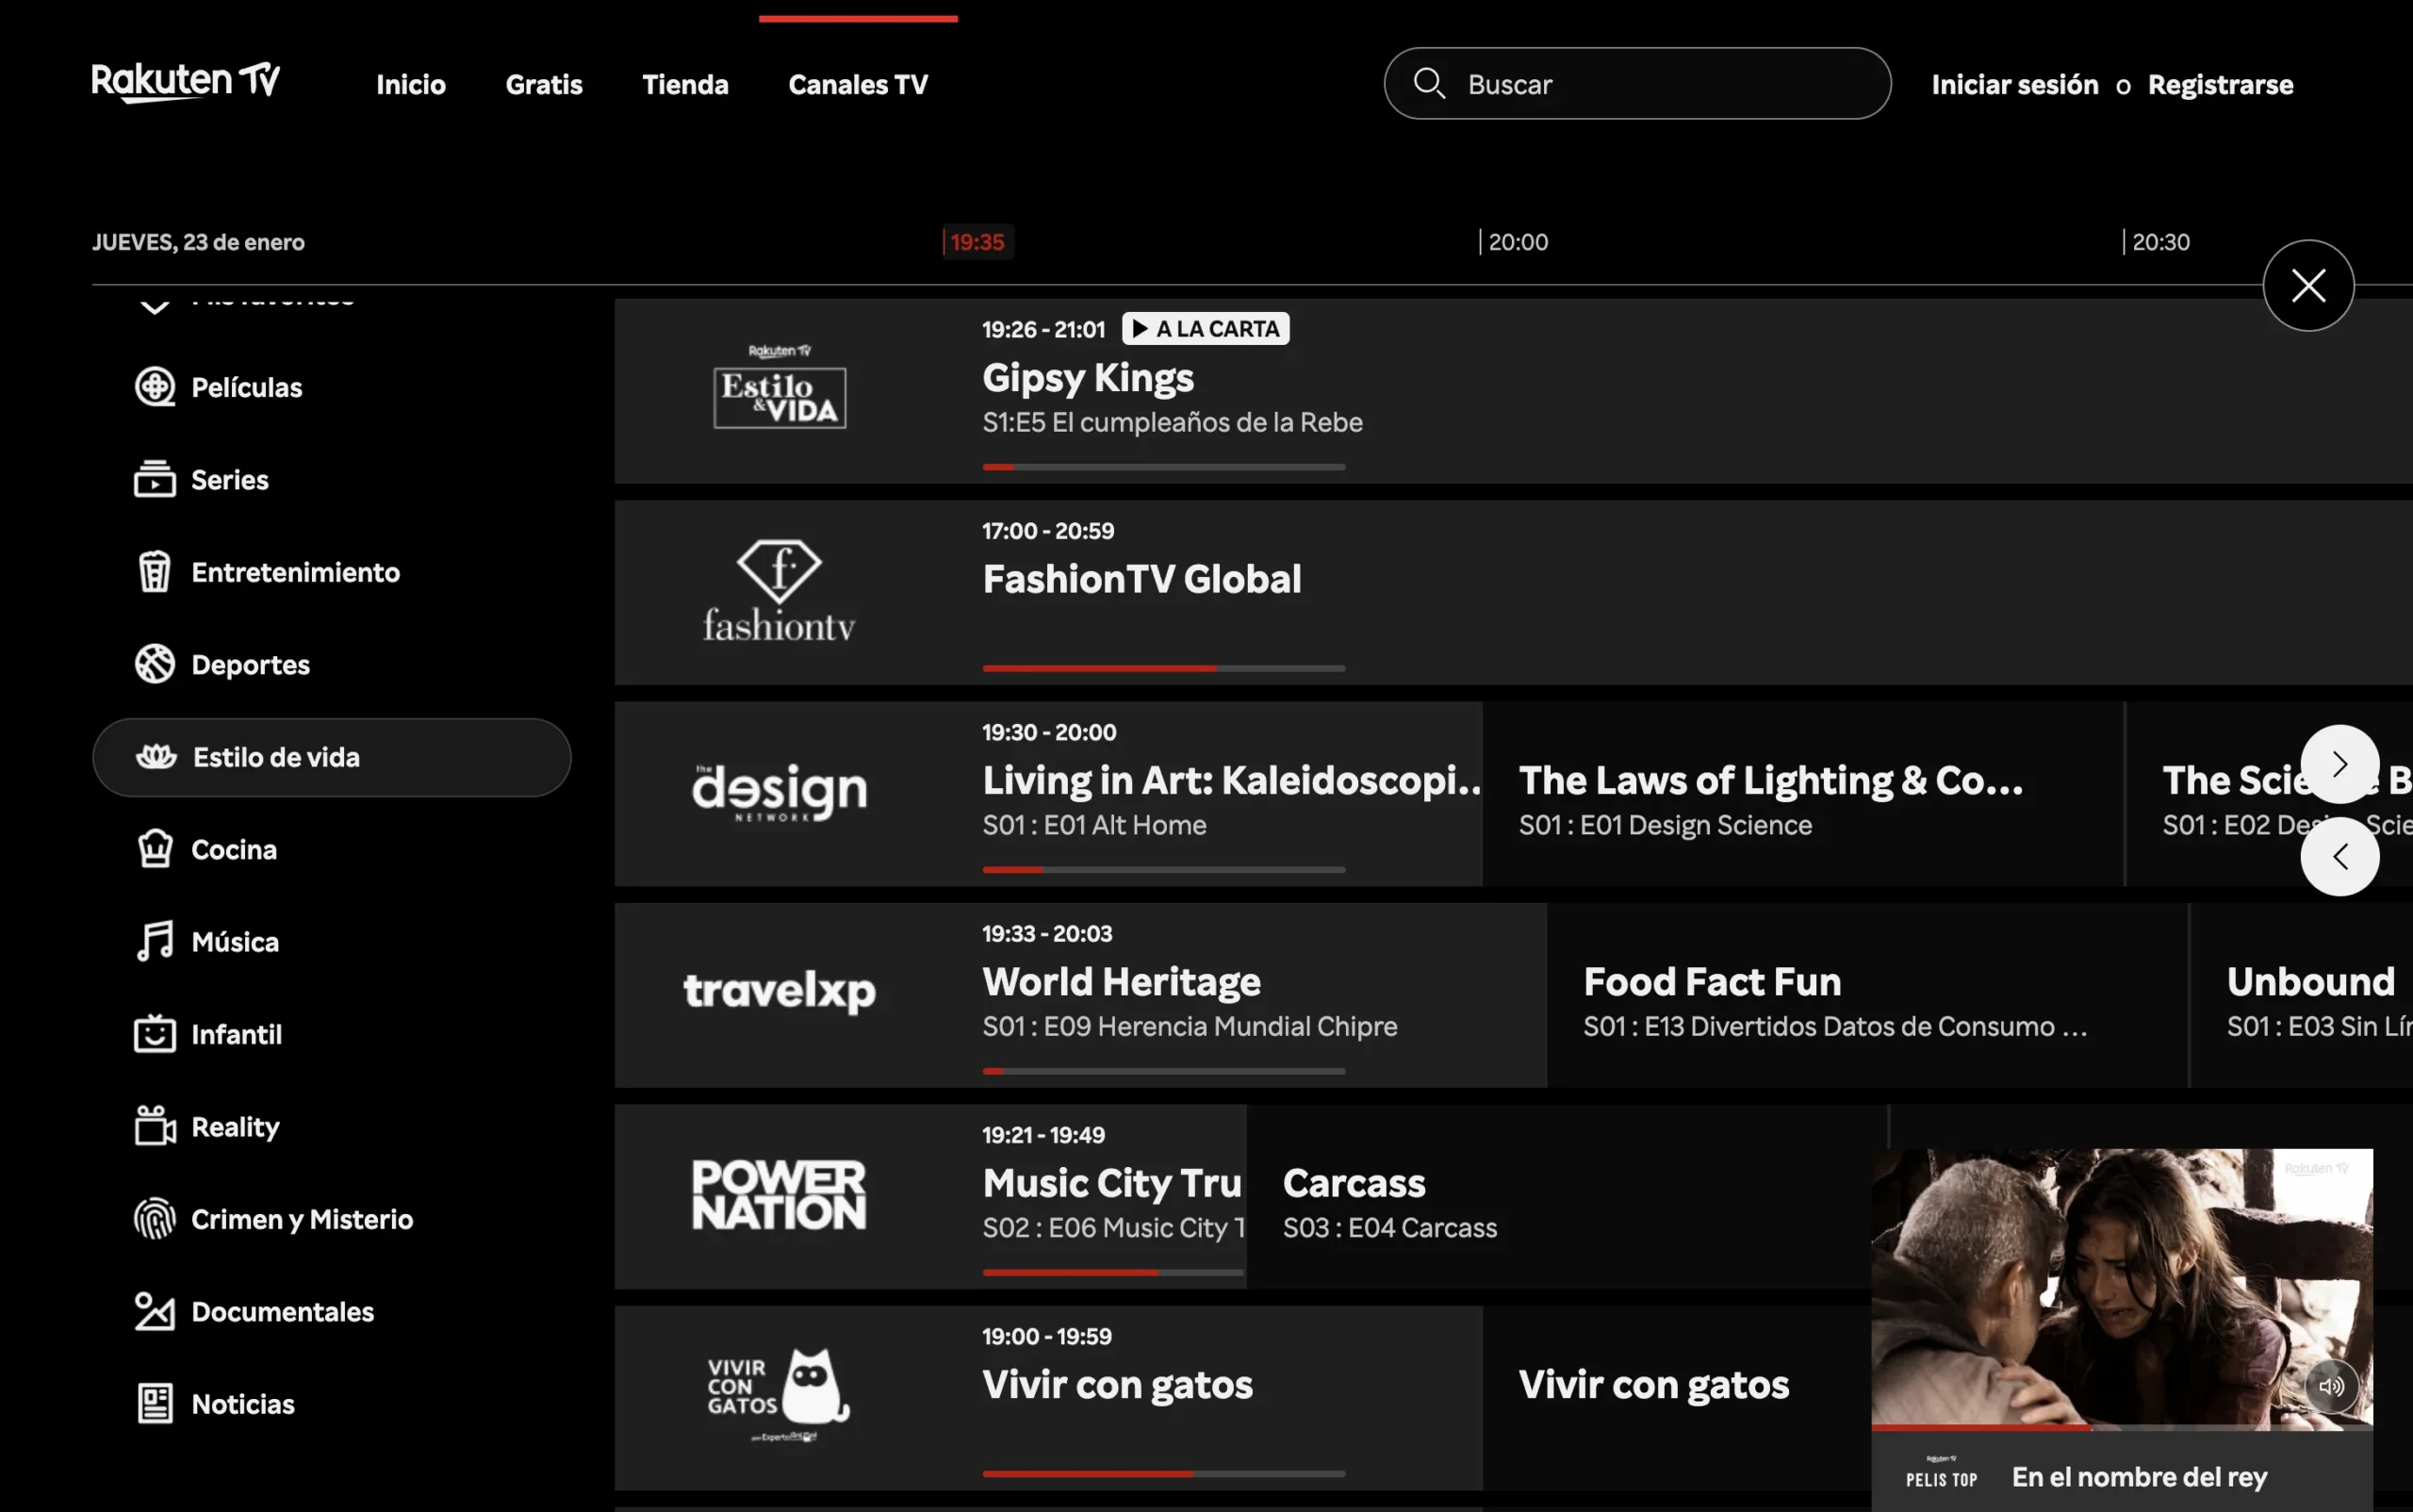Click the Infantil sidebar icon
Viewport: 2413px width, 1512px height.
[154, 1035]
